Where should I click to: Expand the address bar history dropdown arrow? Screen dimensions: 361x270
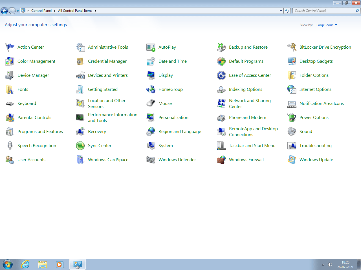(x=281, y=11)
